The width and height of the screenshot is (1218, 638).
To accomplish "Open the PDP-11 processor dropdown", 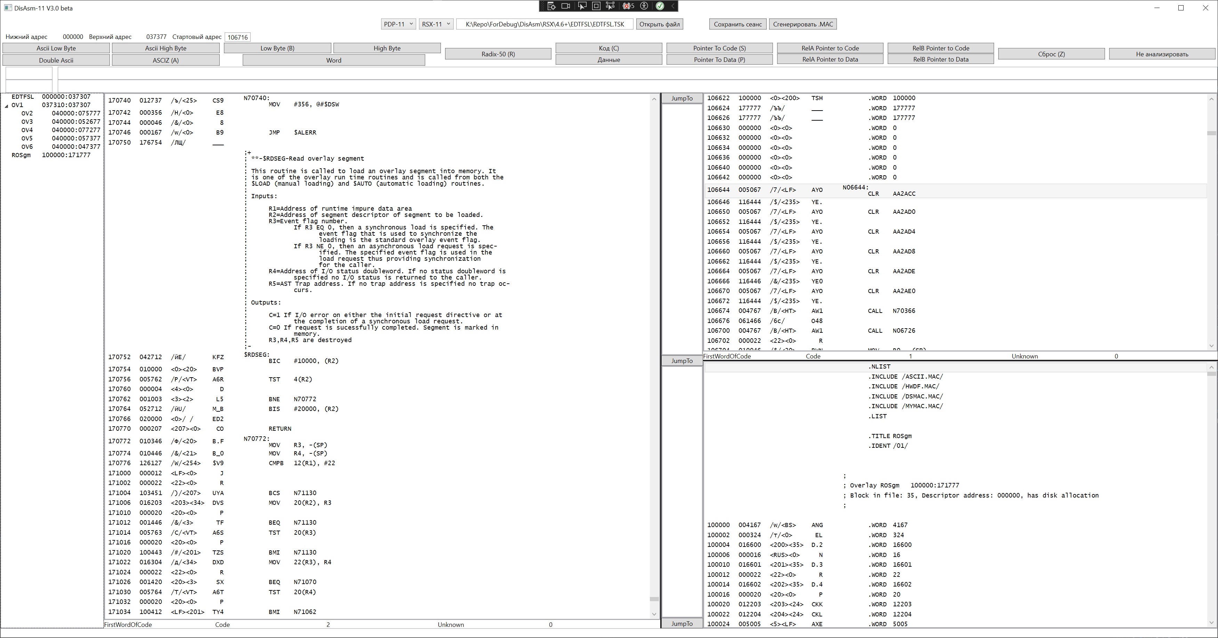I will [x=398, y=24].
